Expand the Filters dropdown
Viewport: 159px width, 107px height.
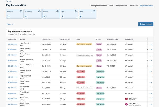[10, 24]
